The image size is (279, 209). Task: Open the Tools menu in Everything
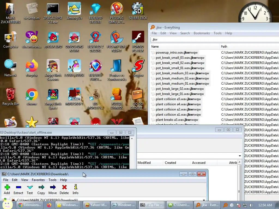[x=218, y=33]
